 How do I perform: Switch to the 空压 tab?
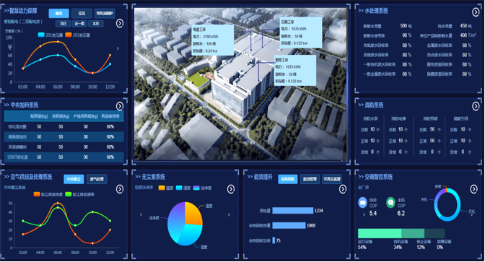[x=82, y=13]
